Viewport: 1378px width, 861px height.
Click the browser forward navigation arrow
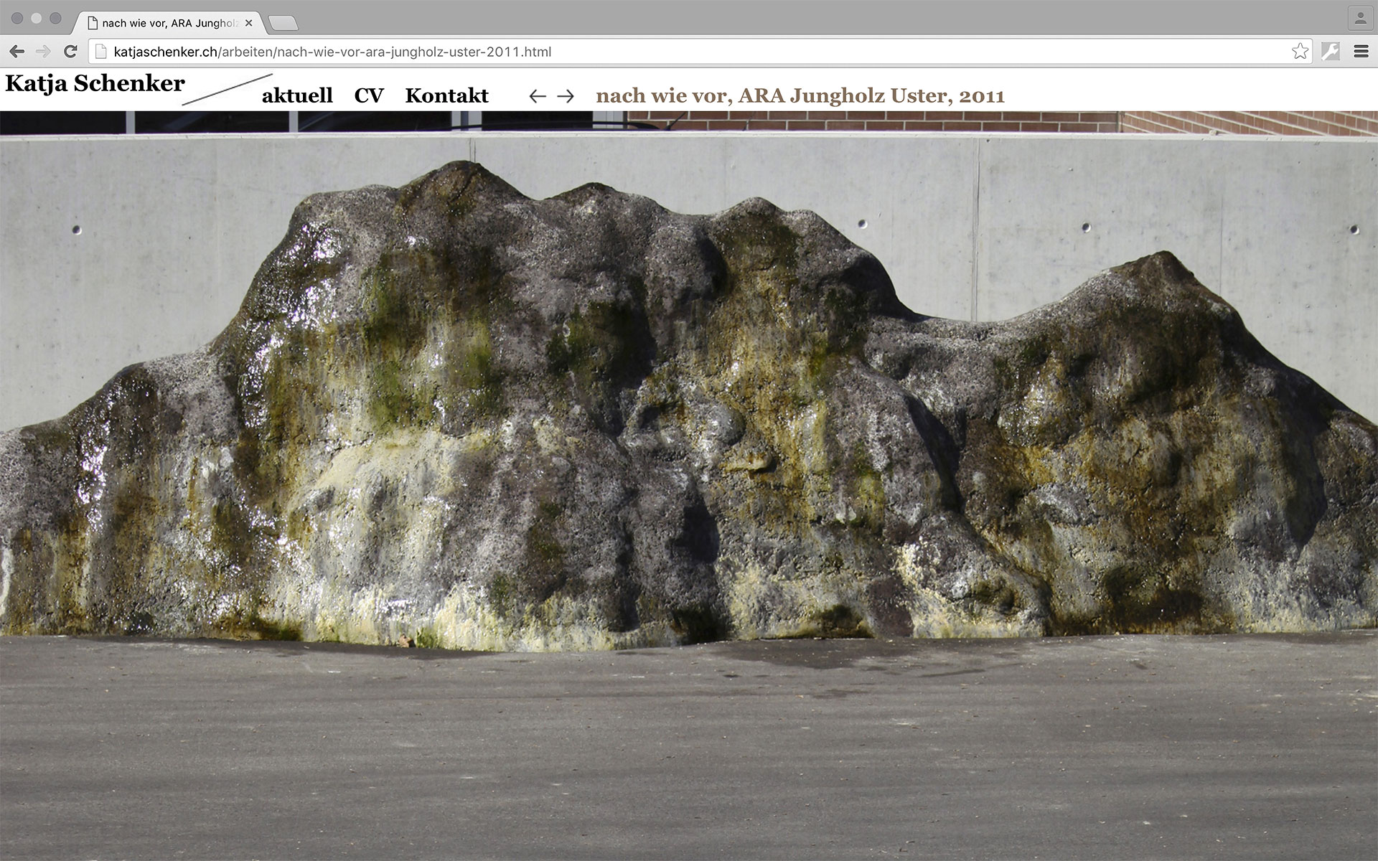click(43, 51)
